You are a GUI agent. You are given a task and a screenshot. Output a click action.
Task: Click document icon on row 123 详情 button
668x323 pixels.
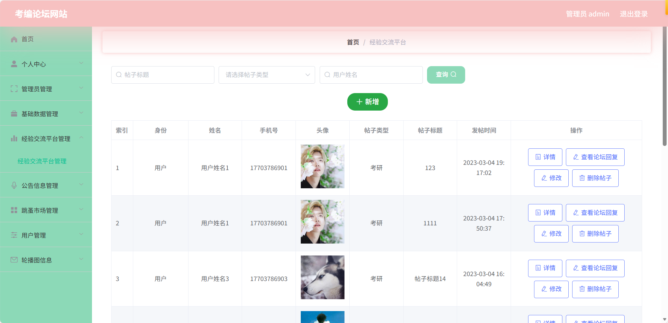pyautogui.click(x=538, y=157)
